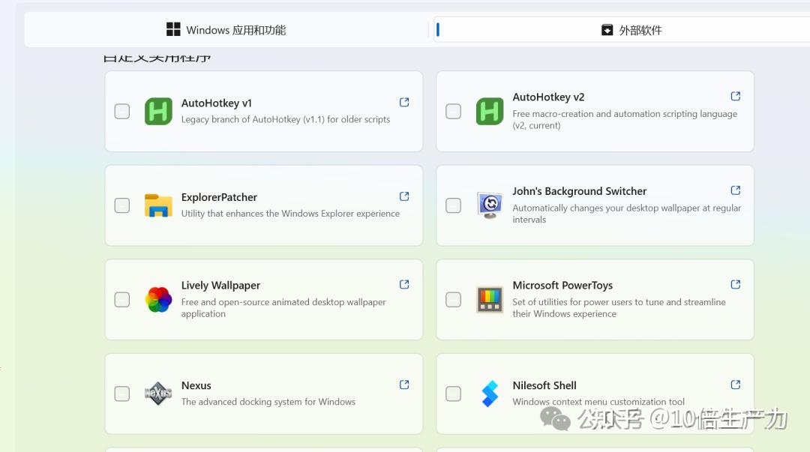
Task: Open John's Background Switcher external link
Action: tap(736, 190)
